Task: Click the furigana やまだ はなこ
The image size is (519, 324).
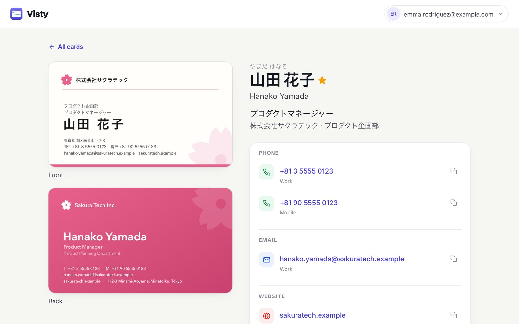Action: click(269, 66)
